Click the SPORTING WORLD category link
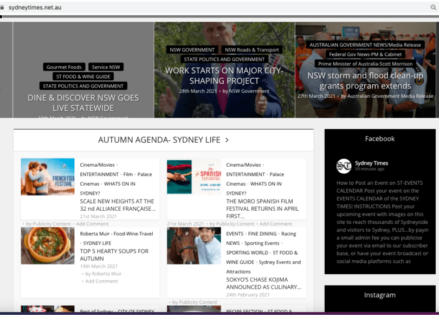This screenshot has height=315, width=439. pyautogui.click(x=247, y=253)
